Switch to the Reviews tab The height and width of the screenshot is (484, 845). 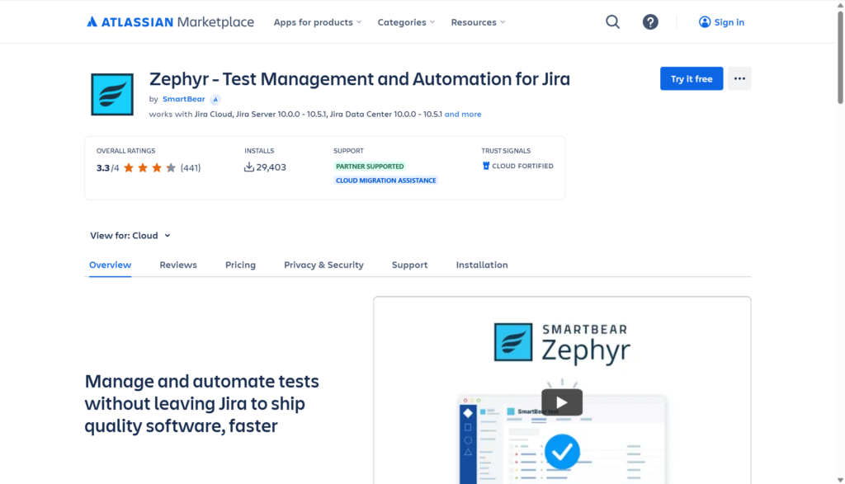tap(178, 265)
